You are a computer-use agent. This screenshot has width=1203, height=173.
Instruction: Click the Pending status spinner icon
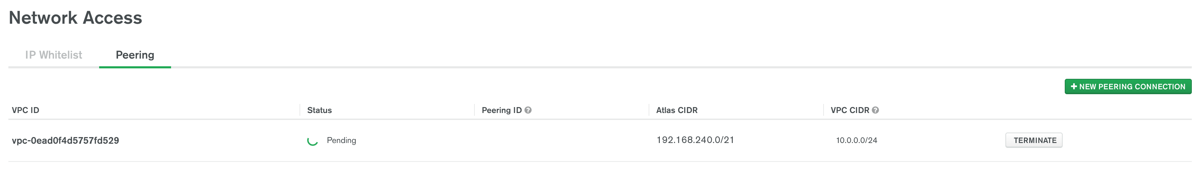pyautogui.click(x=312, y=140)
